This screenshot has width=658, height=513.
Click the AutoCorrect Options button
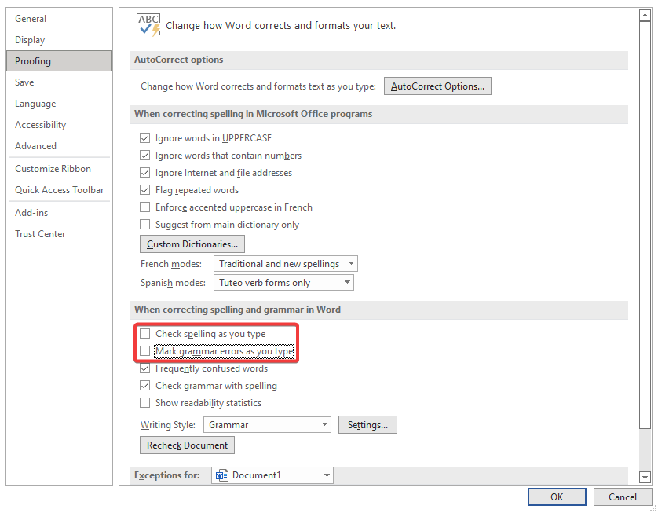[437, 86]
